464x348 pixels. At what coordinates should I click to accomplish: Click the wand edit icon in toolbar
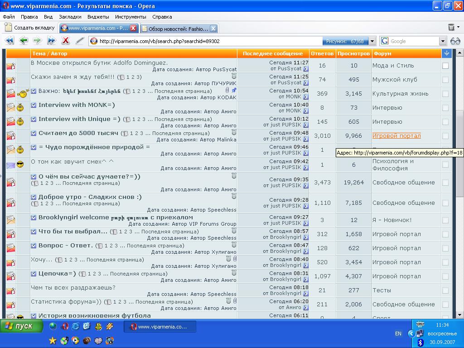coord(79,41)
